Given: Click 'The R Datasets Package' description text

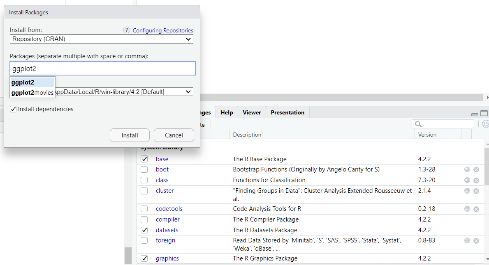Looking at the screenshot, I should pyautogui.click(x=265, y=230).
